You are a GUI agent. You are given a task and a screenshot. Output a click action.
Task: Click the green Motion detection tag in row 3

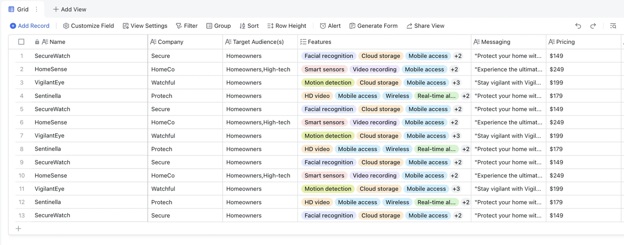pos(328,83)
